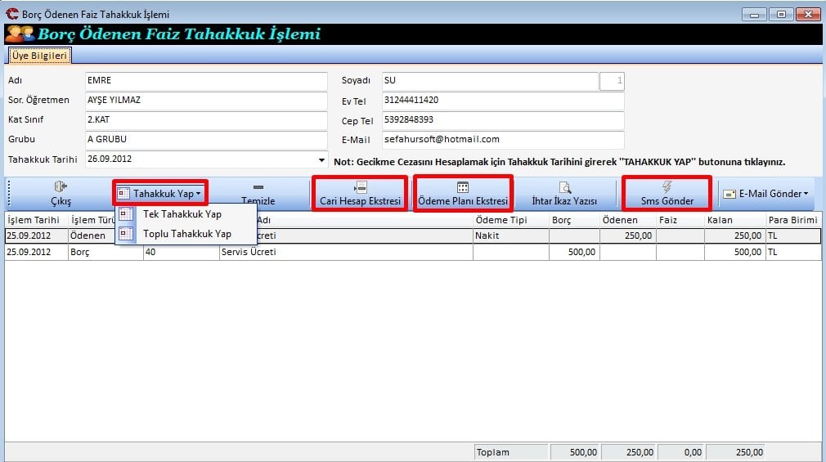Screen dimensions: 826x462
Task: Click the E-Mail Gönder envelope icon
Action: tap(729, 195)
